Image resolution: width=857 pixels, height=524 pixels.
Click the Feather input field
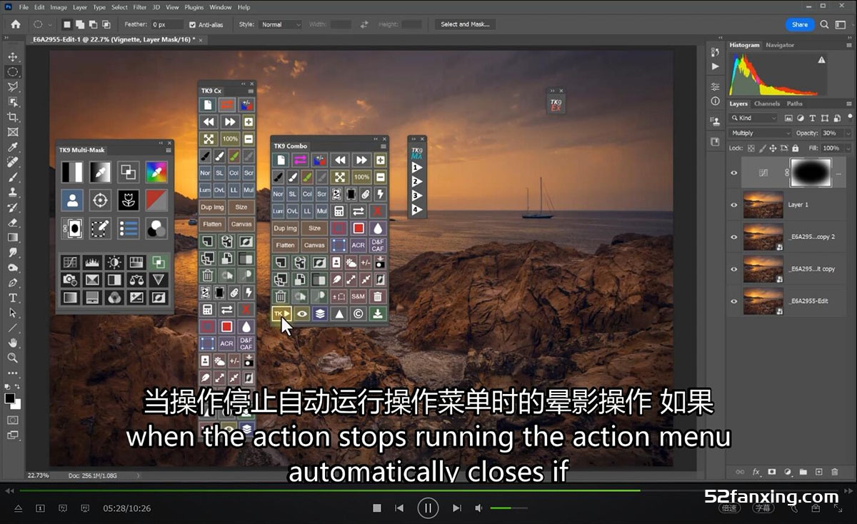point(167,24)
